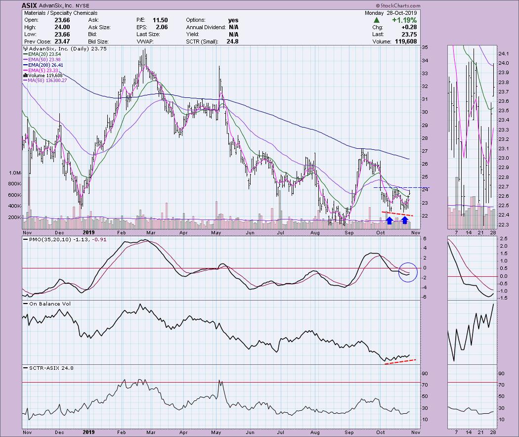Click the EPS value 2.06
Image resolution: width=519 pixels, height=437 pixels.
(162, 27)
